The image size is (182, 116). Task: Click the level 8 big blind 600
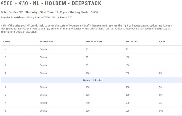[127, 111]
